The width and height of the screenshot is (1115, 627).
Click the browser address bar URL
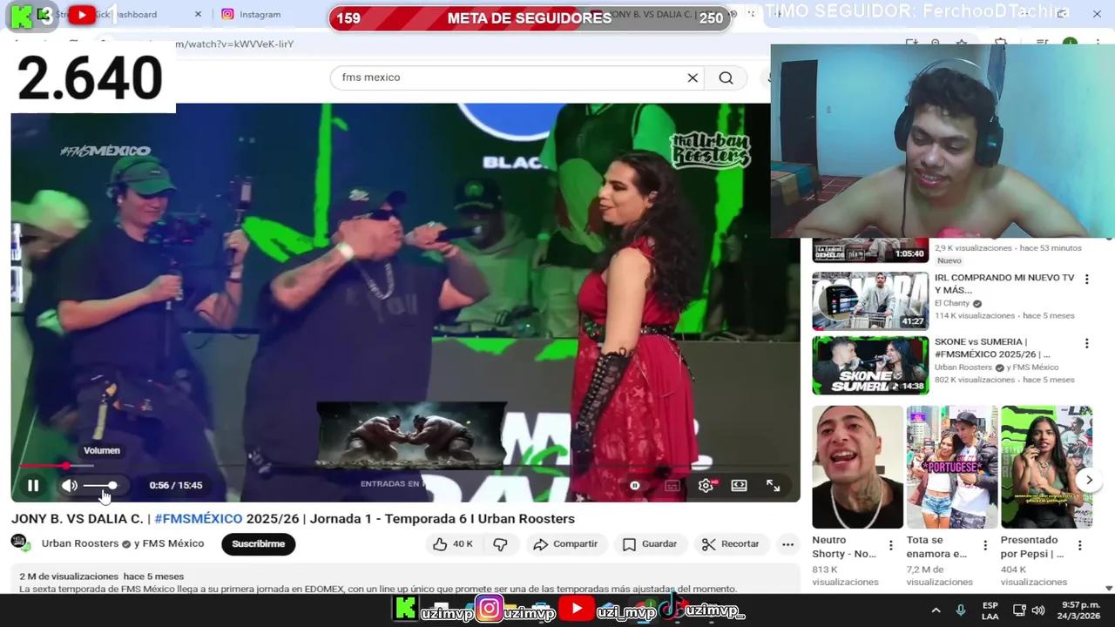[x=235, y=44]
